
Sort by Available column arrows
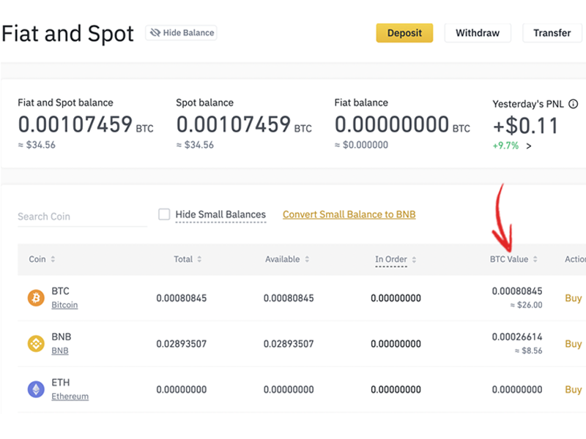[x=307, y=259]
